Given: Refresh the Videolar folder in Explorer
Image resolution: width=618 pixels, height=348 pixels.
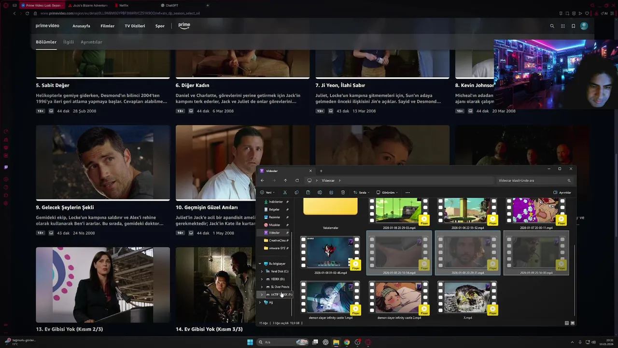Looking at the screenshot, I should point(297,180).
